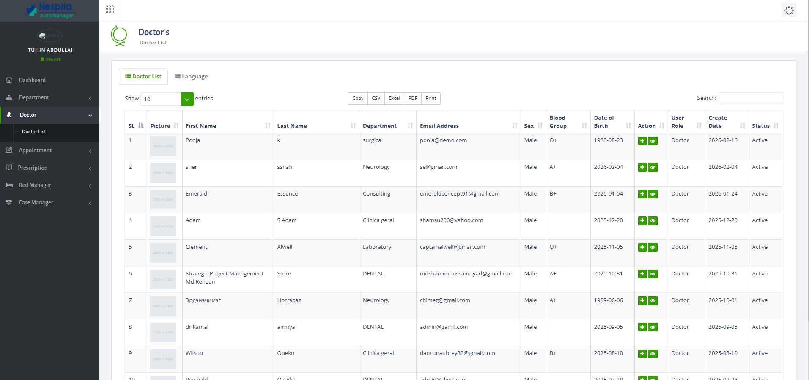Export the list as CSV
This screenshot has height=380, width=809.
coord(376,98)
